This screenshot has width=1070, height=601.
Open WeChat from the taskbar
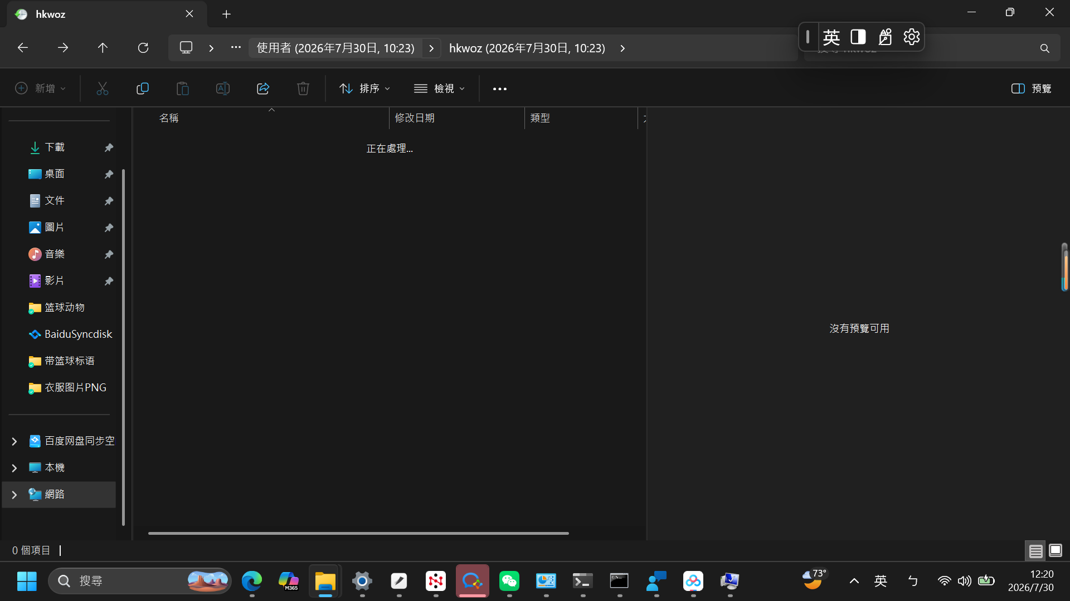click(x=509, y=581)
